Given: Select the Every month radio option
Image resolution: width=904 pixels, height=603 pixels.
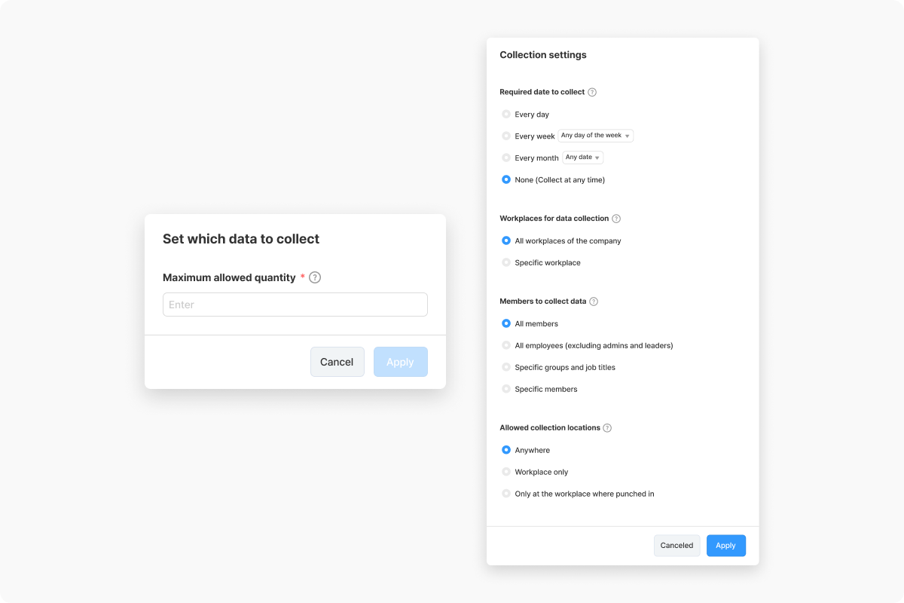Looking at the screenshot, I should [x=506, y=158].
